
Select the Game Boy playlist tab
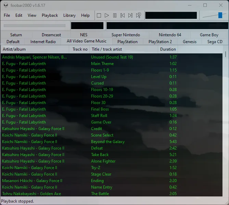tap(209, 35)
